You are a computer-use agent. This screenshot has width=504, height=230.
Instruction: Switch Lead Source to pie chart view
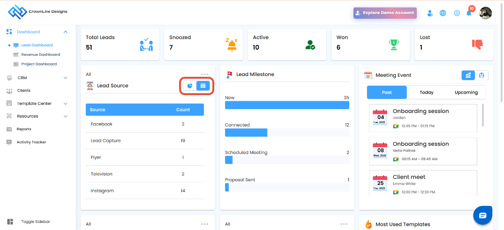[190, 86]
